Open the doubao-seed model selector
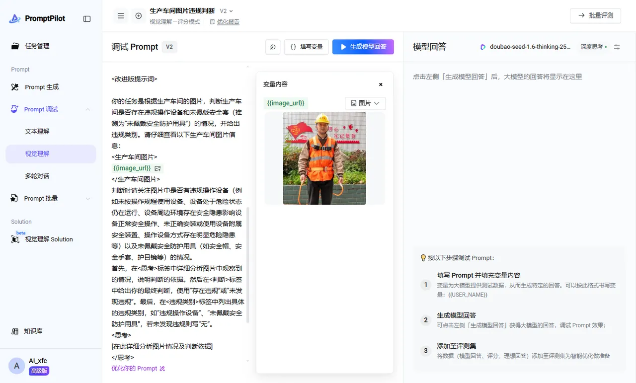This screenshot has width=636, height=383. pyautogui.click(x=525, y=47)
